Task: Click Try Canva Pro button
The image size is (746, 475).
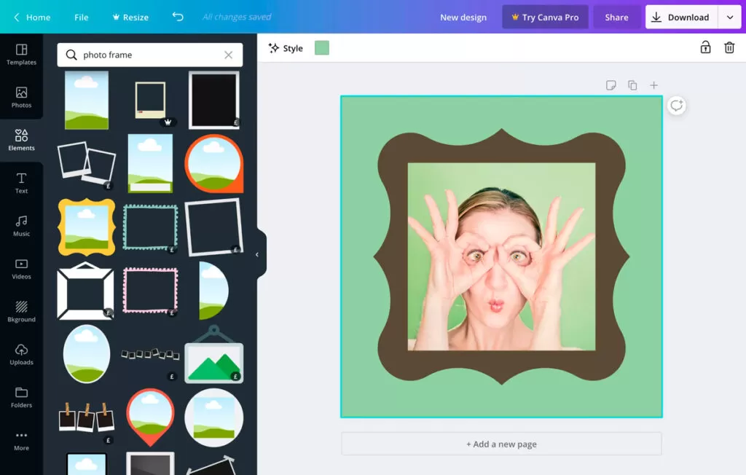Action: pos(545,17)
